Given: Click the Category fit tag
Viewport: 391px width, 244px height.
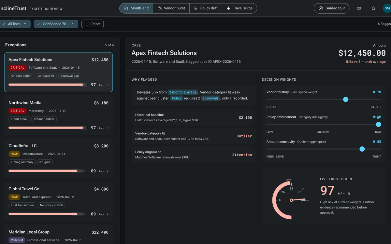Looking at the screenshot, I should pyautogui.click(x=46, y=76).
